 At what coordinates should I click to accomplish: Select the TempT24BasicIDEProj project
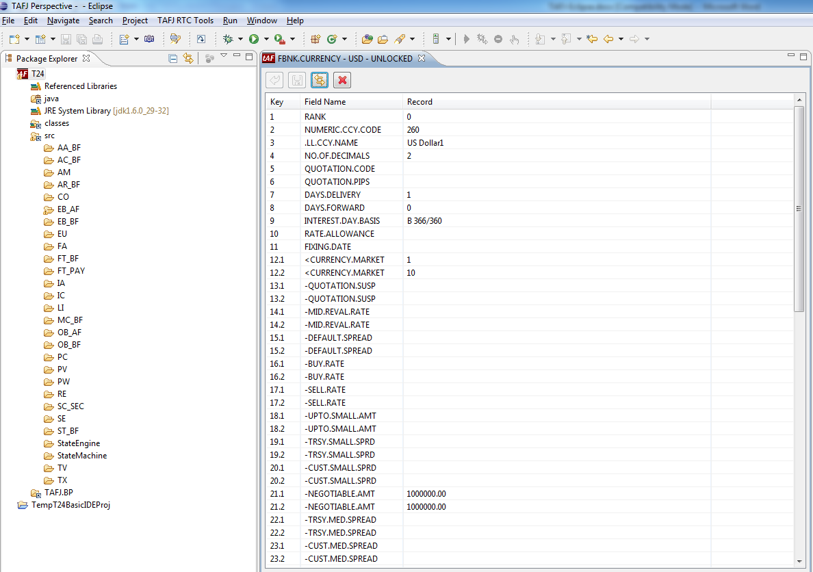(x=70, y=505)
